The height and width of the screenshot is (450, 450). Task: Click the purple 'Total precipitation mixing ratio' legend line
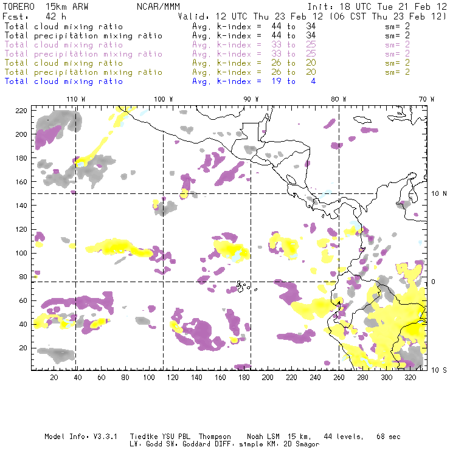(x=83, y=54)
